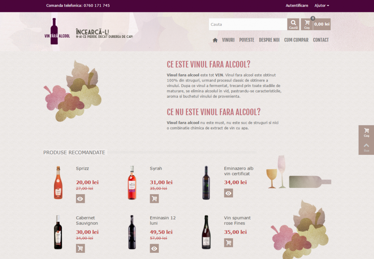
Task: Click the Autentificare login link
Action: 297,5
